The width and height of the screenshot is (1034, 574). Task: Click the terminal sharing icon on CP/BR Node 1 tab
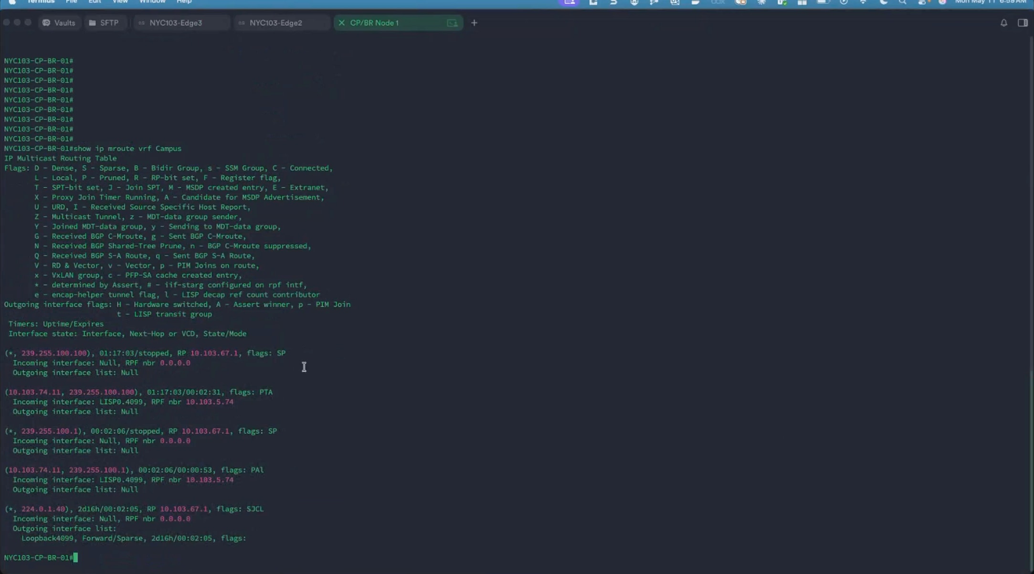coord(452,23)
